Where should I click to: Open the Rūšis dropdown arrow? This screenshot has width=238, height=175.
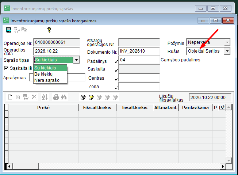pos(227,51)
